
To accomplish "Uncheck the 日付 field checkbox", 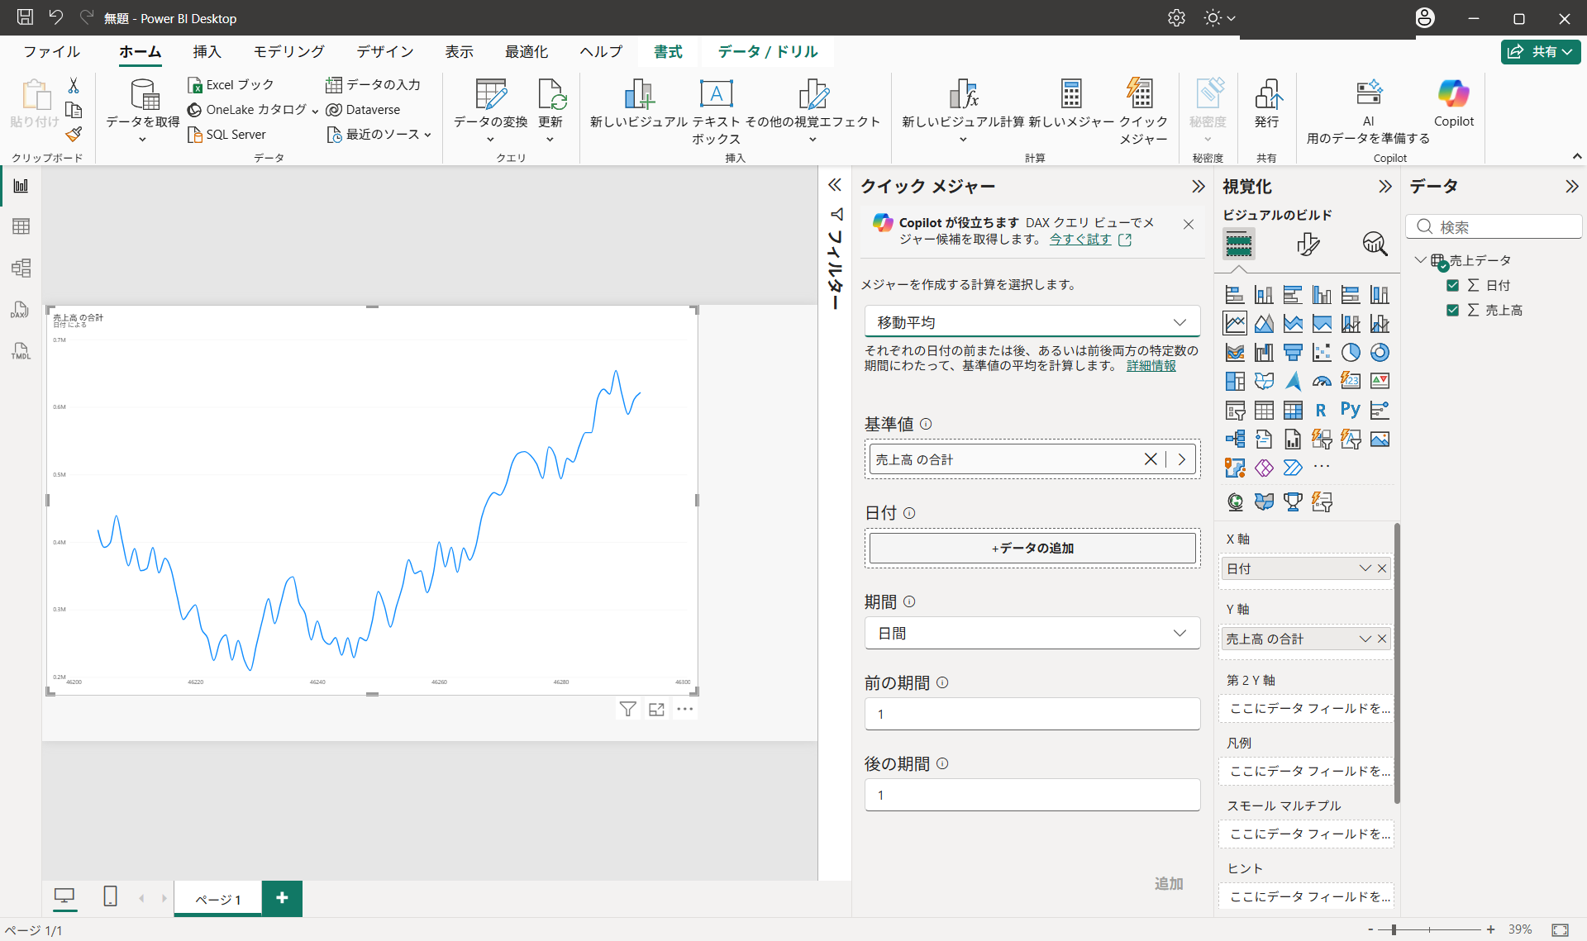I will click(1452, 285).
